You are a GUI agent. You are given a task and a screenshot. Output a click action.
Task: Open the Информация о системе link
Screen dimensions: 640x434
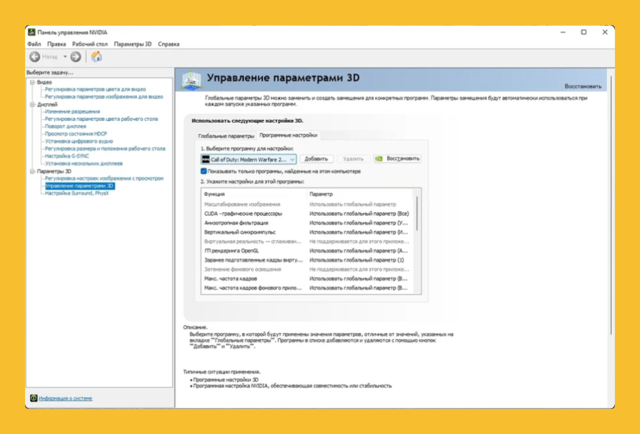click(65, 398)
